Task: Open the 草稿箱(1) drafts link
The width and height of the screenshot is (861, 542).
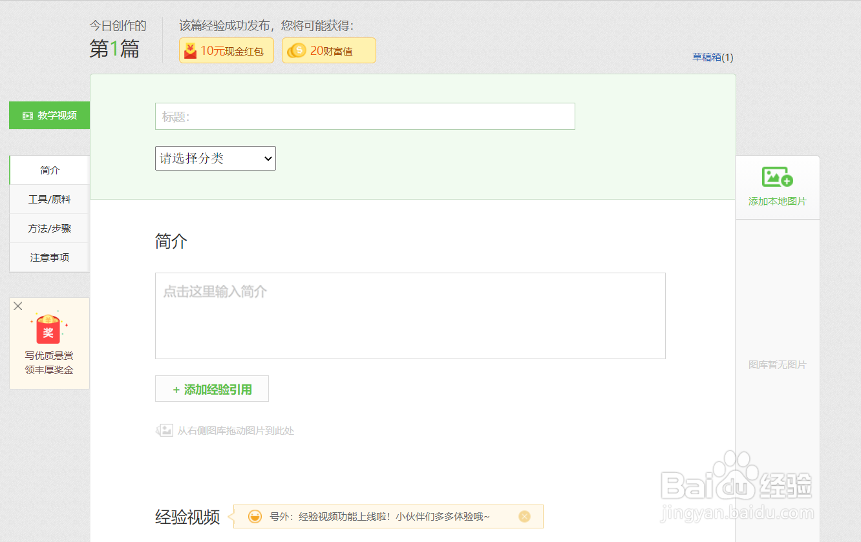Action: point(712,57)
